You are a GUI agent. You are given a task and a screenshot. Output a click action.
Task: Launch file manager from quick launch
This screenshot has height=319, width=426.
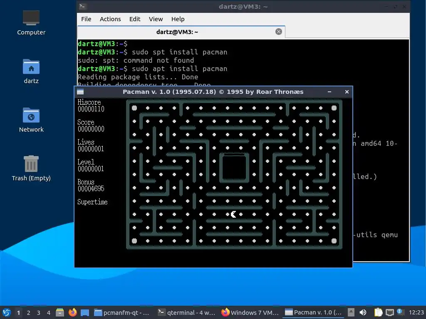tap(60, 312)
